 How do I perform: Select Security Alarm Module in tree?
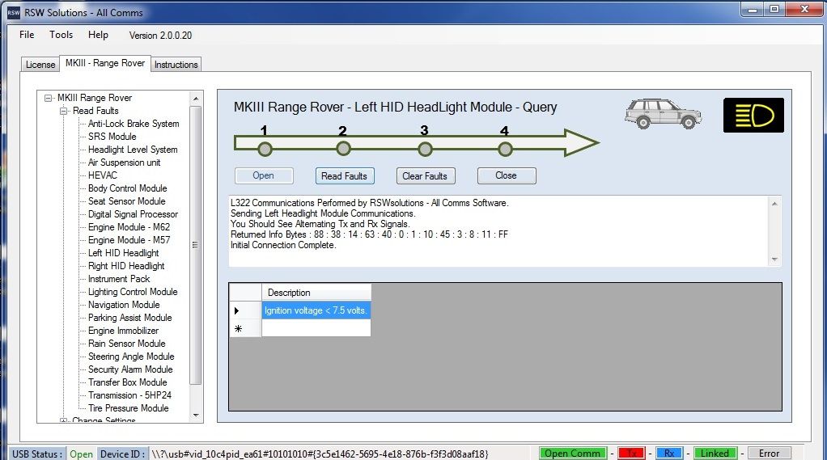tap(130, 369)
